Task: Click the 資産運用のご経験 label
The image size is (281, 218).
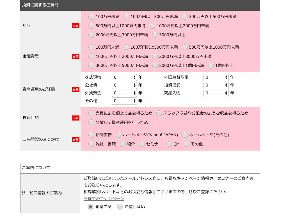Action: 39,89
